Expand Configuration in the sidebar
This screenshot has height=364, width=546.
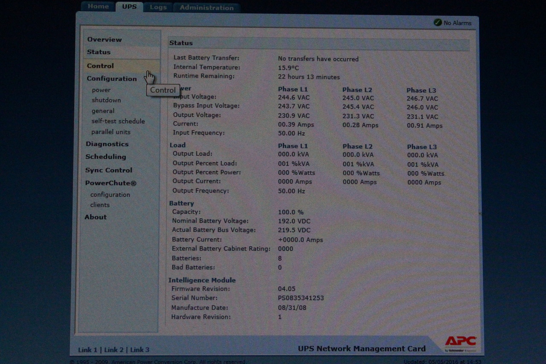[112, 79]
